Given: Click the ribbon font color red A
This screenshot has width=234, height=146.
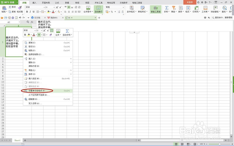Looking at the screenshot, I should point(53,12).
